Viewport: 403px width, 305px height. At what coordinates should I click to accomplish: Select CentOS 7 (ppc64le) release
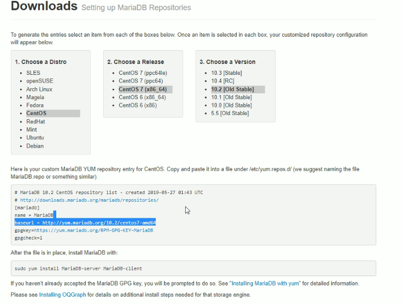[143, 73]
